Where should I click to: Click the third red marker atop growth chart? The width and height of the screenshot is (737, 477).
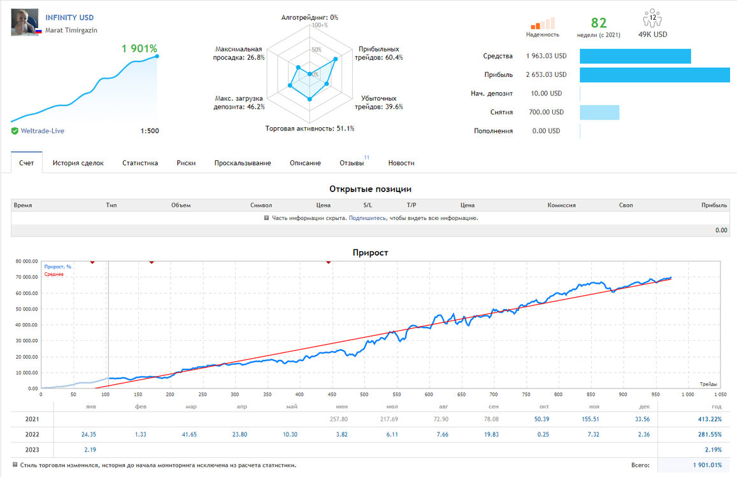click(x=329, y=262)
